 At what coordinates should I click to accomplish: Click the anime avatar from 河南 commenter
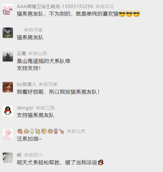[8, 33]
